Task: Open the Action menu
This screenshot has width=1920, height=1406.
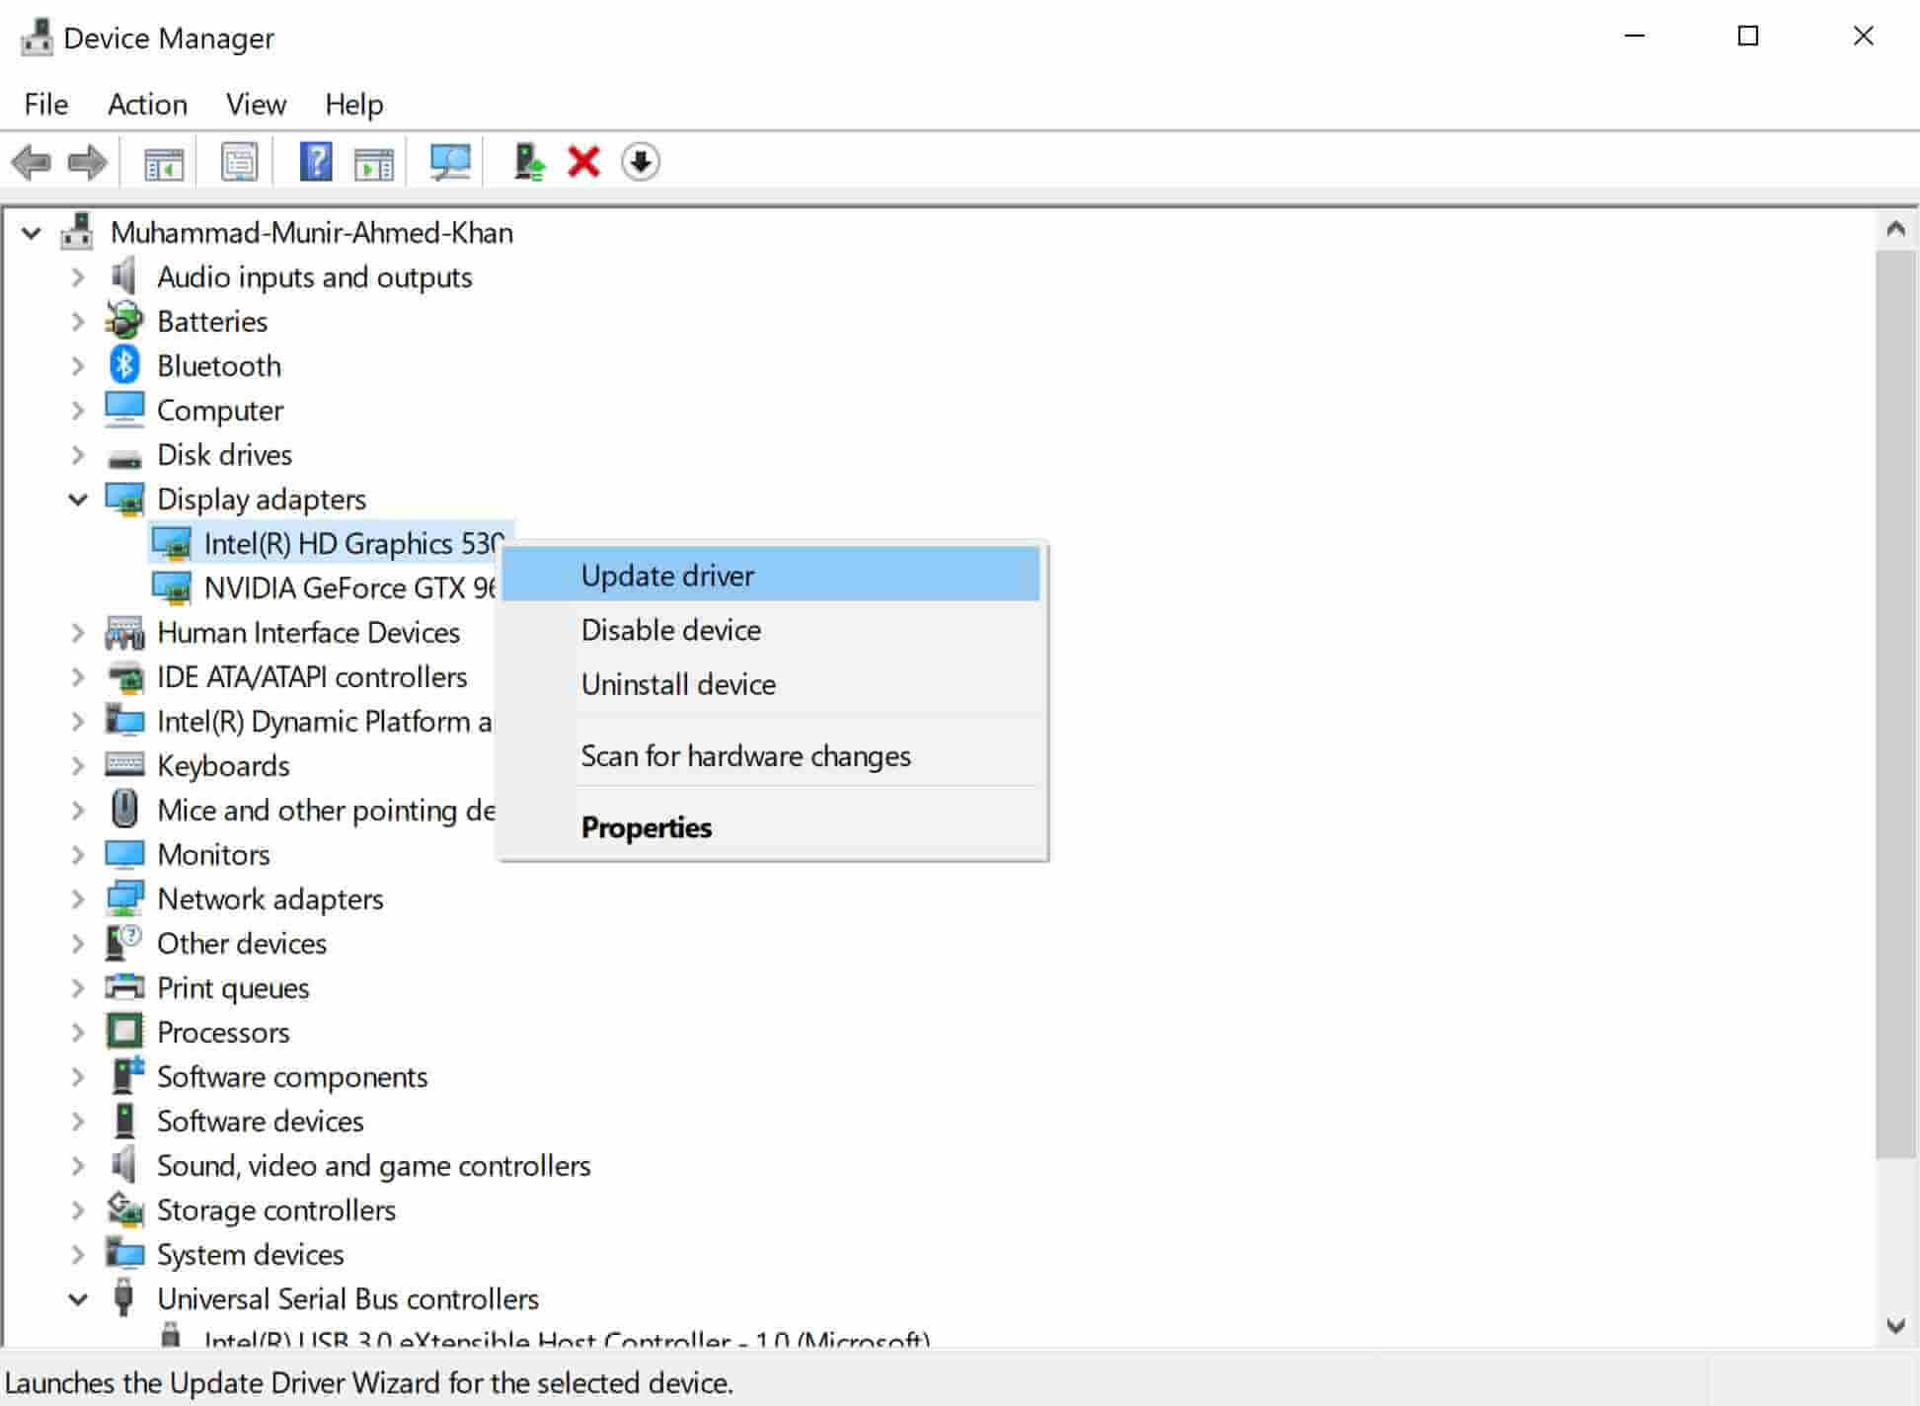Action: 147,104
